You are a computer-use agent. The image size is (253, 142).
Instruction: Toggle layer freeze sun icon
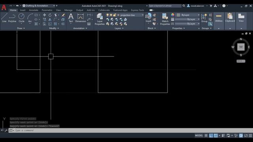tap(111, 15)
